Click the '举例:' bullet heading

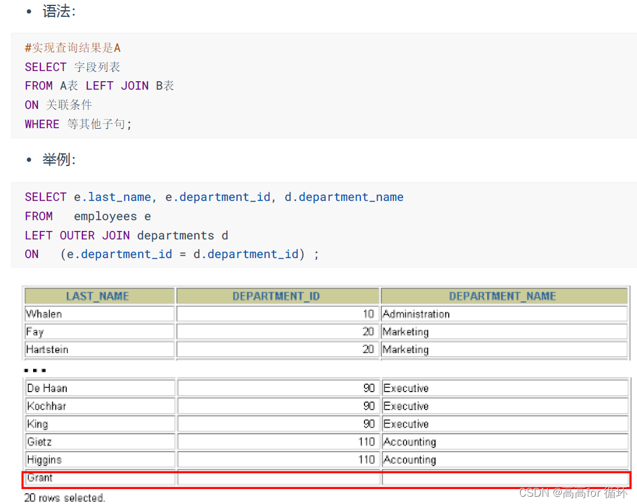[x=59, y=159]
